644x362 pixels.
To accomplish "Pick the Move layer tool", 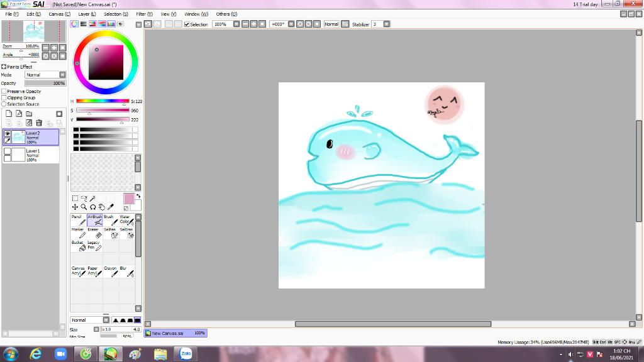I will pos(75,207).
